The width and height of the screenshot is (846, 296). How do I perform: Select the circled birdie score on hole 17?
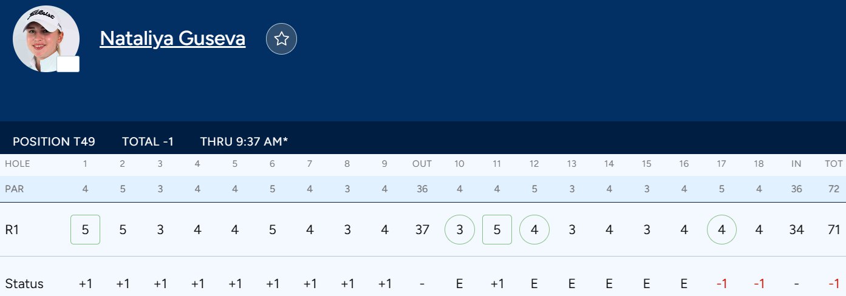coord(721,230)
